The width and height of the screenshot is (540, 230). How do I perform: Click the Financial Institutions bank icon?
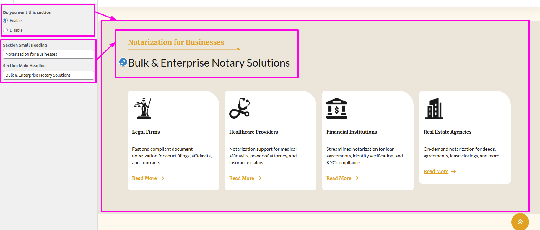pyautogui.click(x=336, y=108)
